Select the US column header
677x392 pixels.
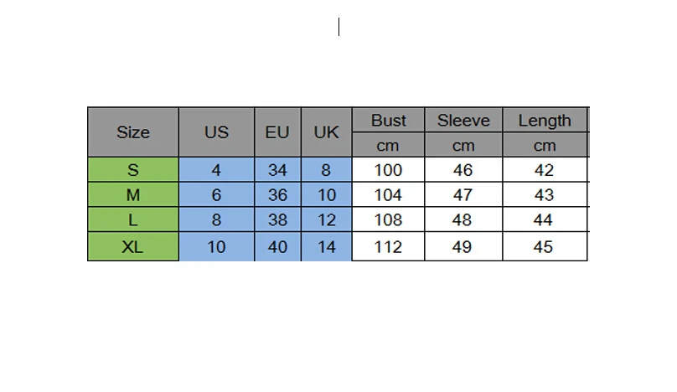pyautogui.click(x=216, y=132)
